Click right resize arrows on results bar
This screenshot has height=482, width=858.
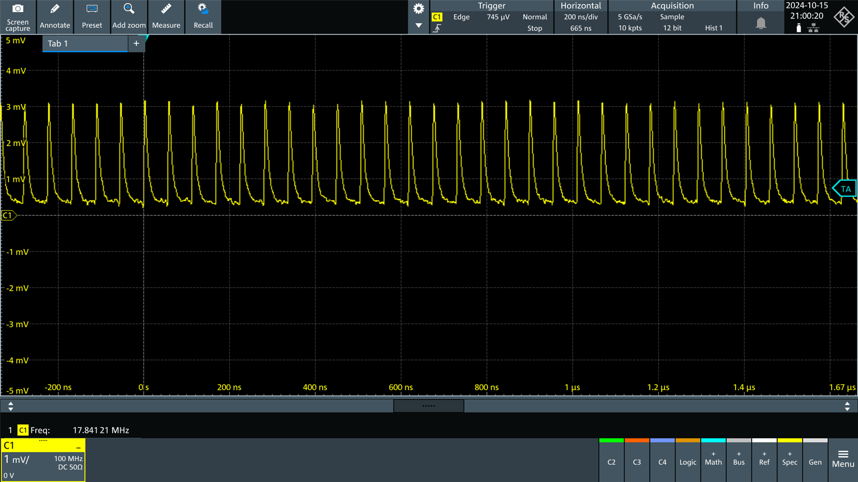point(847,406)
